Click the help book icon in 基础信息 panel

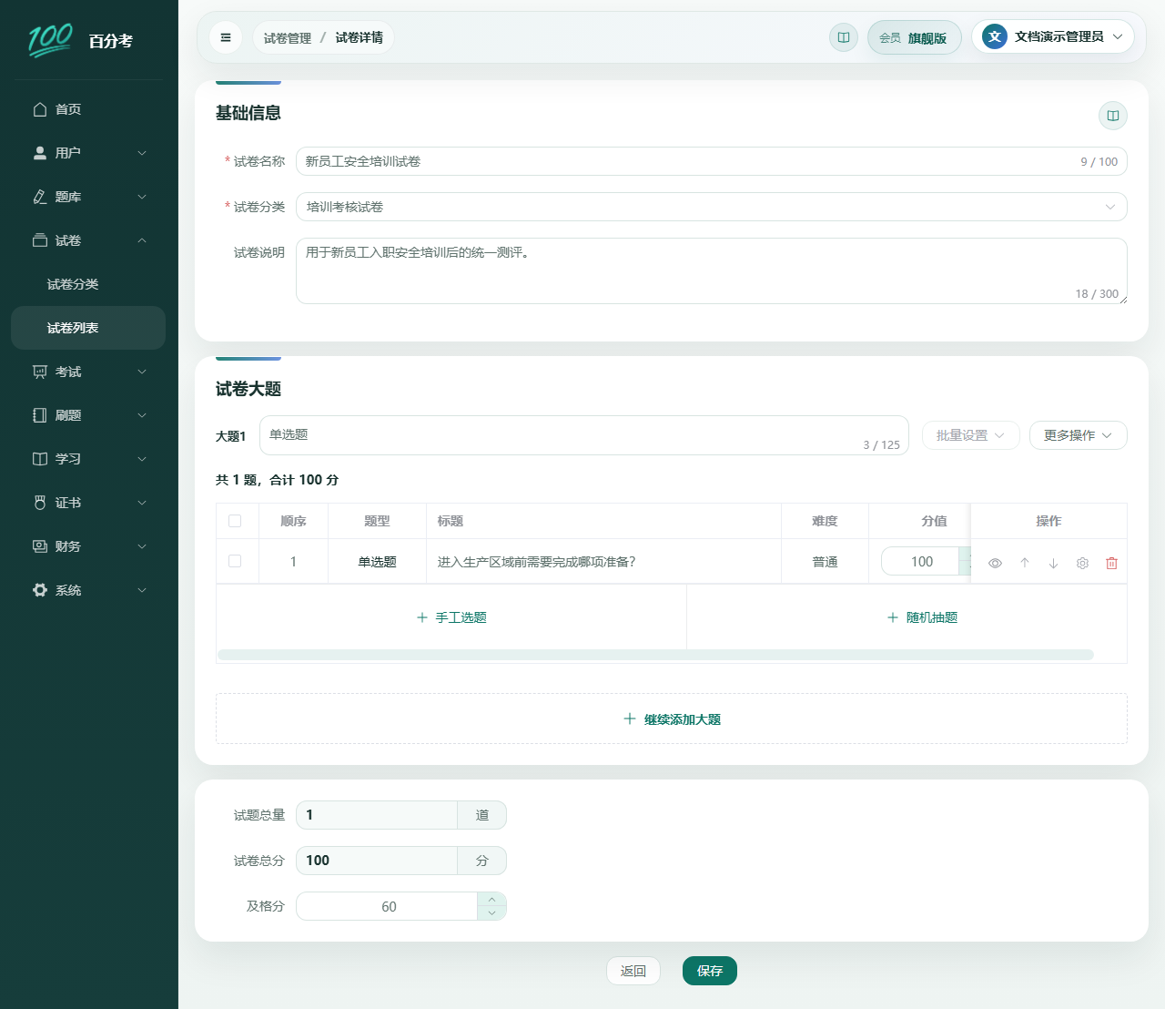pyautogui.click(x=1112, y=116)
